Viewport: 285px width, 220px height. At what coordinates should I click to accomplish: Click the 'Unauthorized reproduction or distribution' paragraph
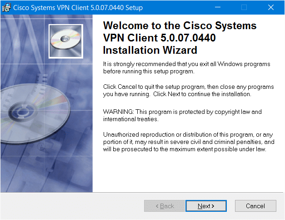click(x=188, y=141)
